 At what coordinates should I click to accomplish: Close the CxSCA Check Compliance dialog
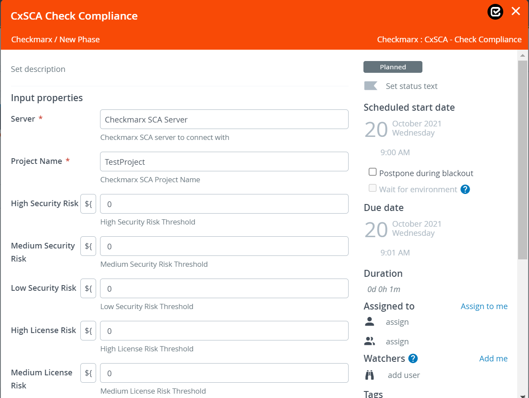(516, 11)
